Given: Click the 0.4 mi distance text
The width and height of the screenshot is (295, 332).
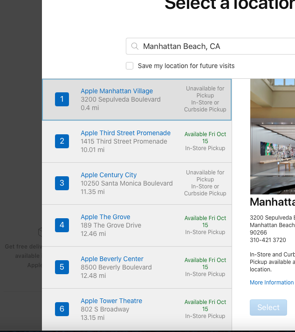Looking at the screenshot, I should 90,108.
